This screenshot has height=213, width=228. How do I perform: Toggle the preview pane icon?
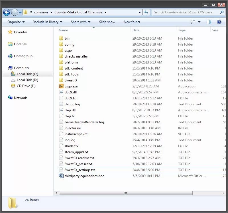209,22
